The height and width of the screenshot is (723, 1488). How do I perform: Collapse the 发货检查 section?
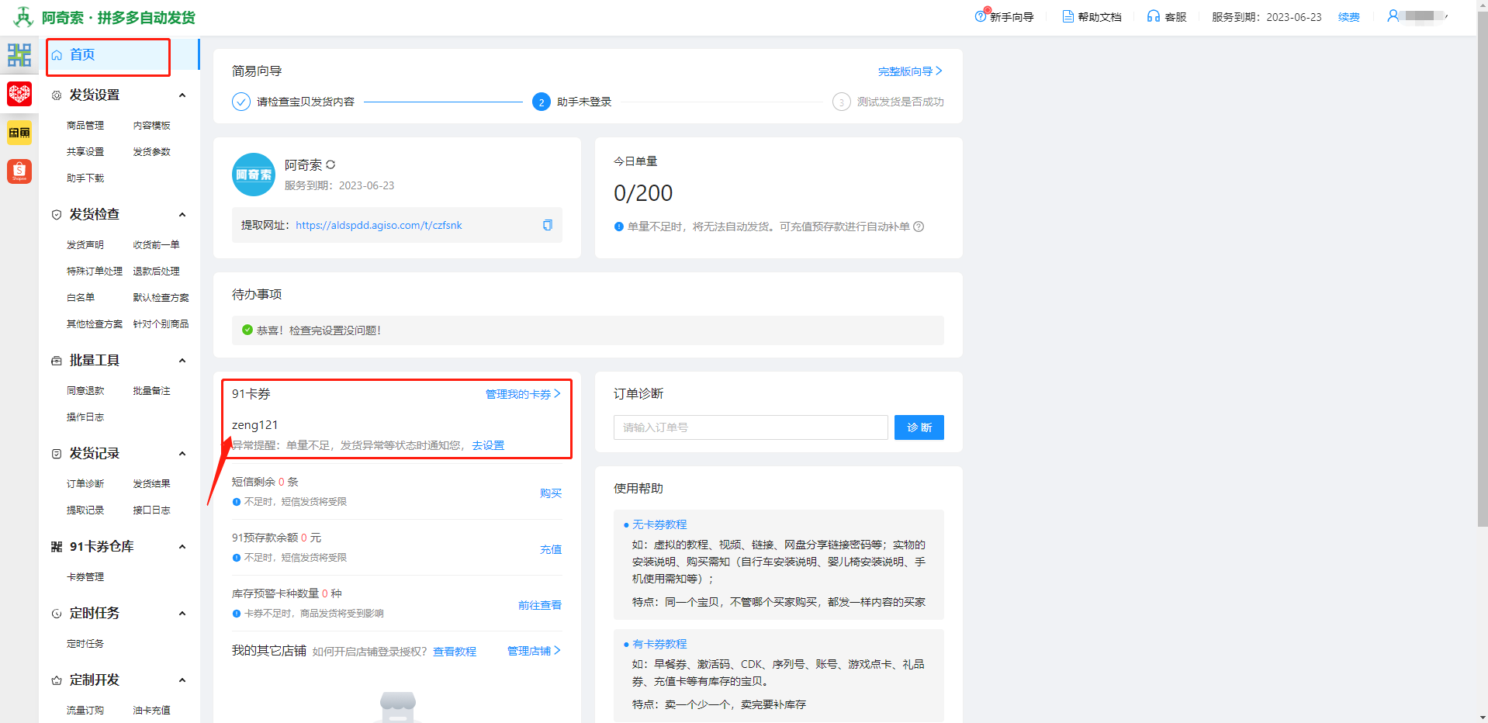click(x=182, y=214)
